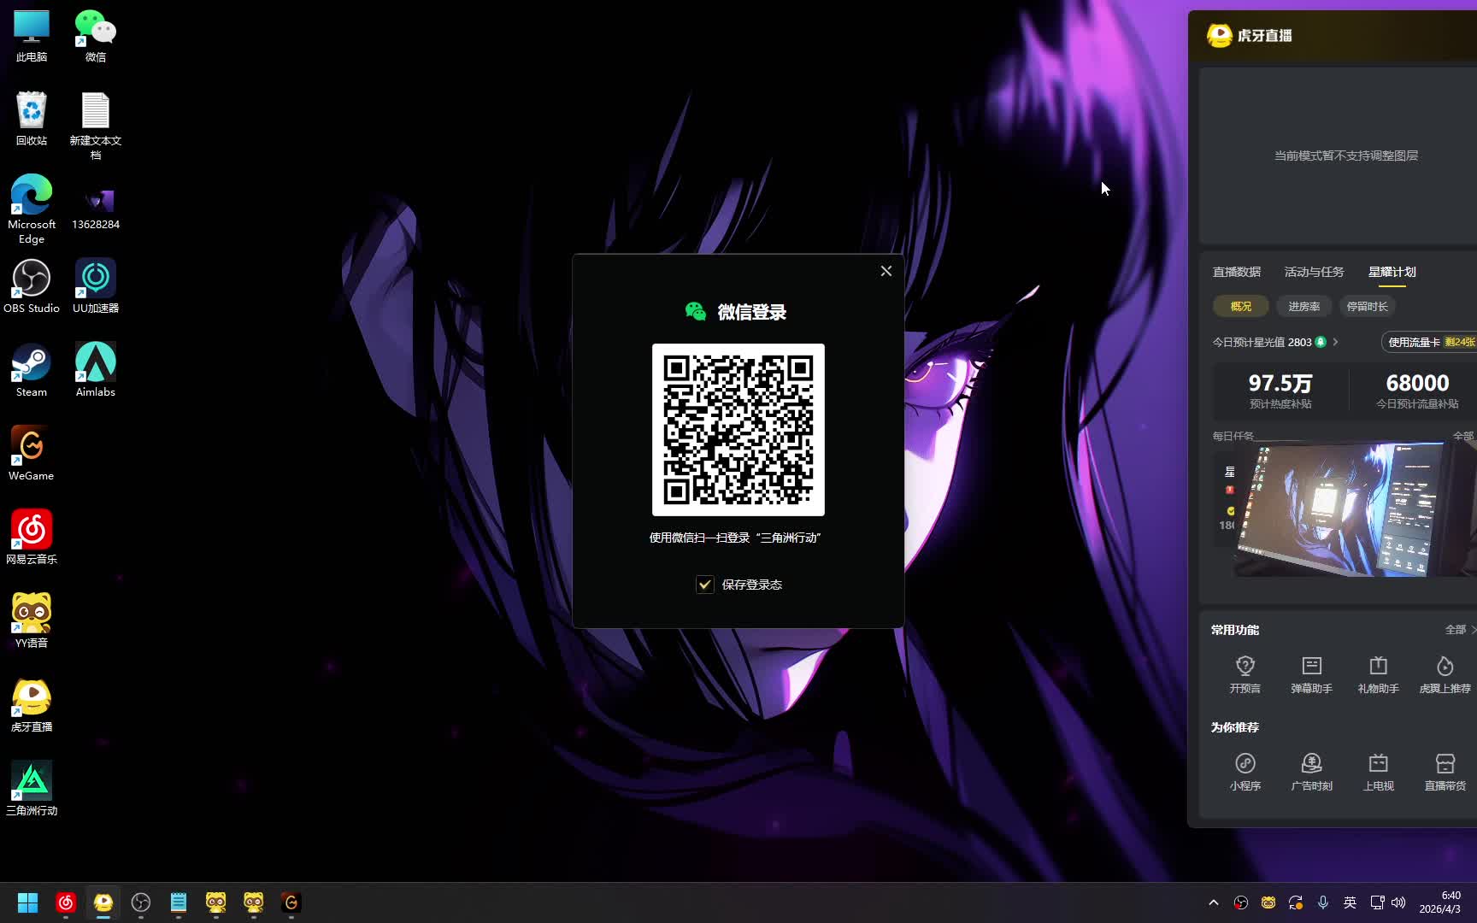
Task: Close the 微信登录 dialog
Action: pos(886,271)
